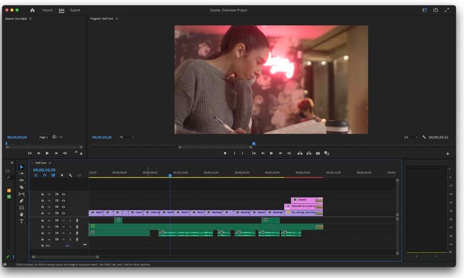Screen dimensions: 464x278
Task: Select Program: Self Care panel tab
Action: pyautogui.click(x=101, y=19)
